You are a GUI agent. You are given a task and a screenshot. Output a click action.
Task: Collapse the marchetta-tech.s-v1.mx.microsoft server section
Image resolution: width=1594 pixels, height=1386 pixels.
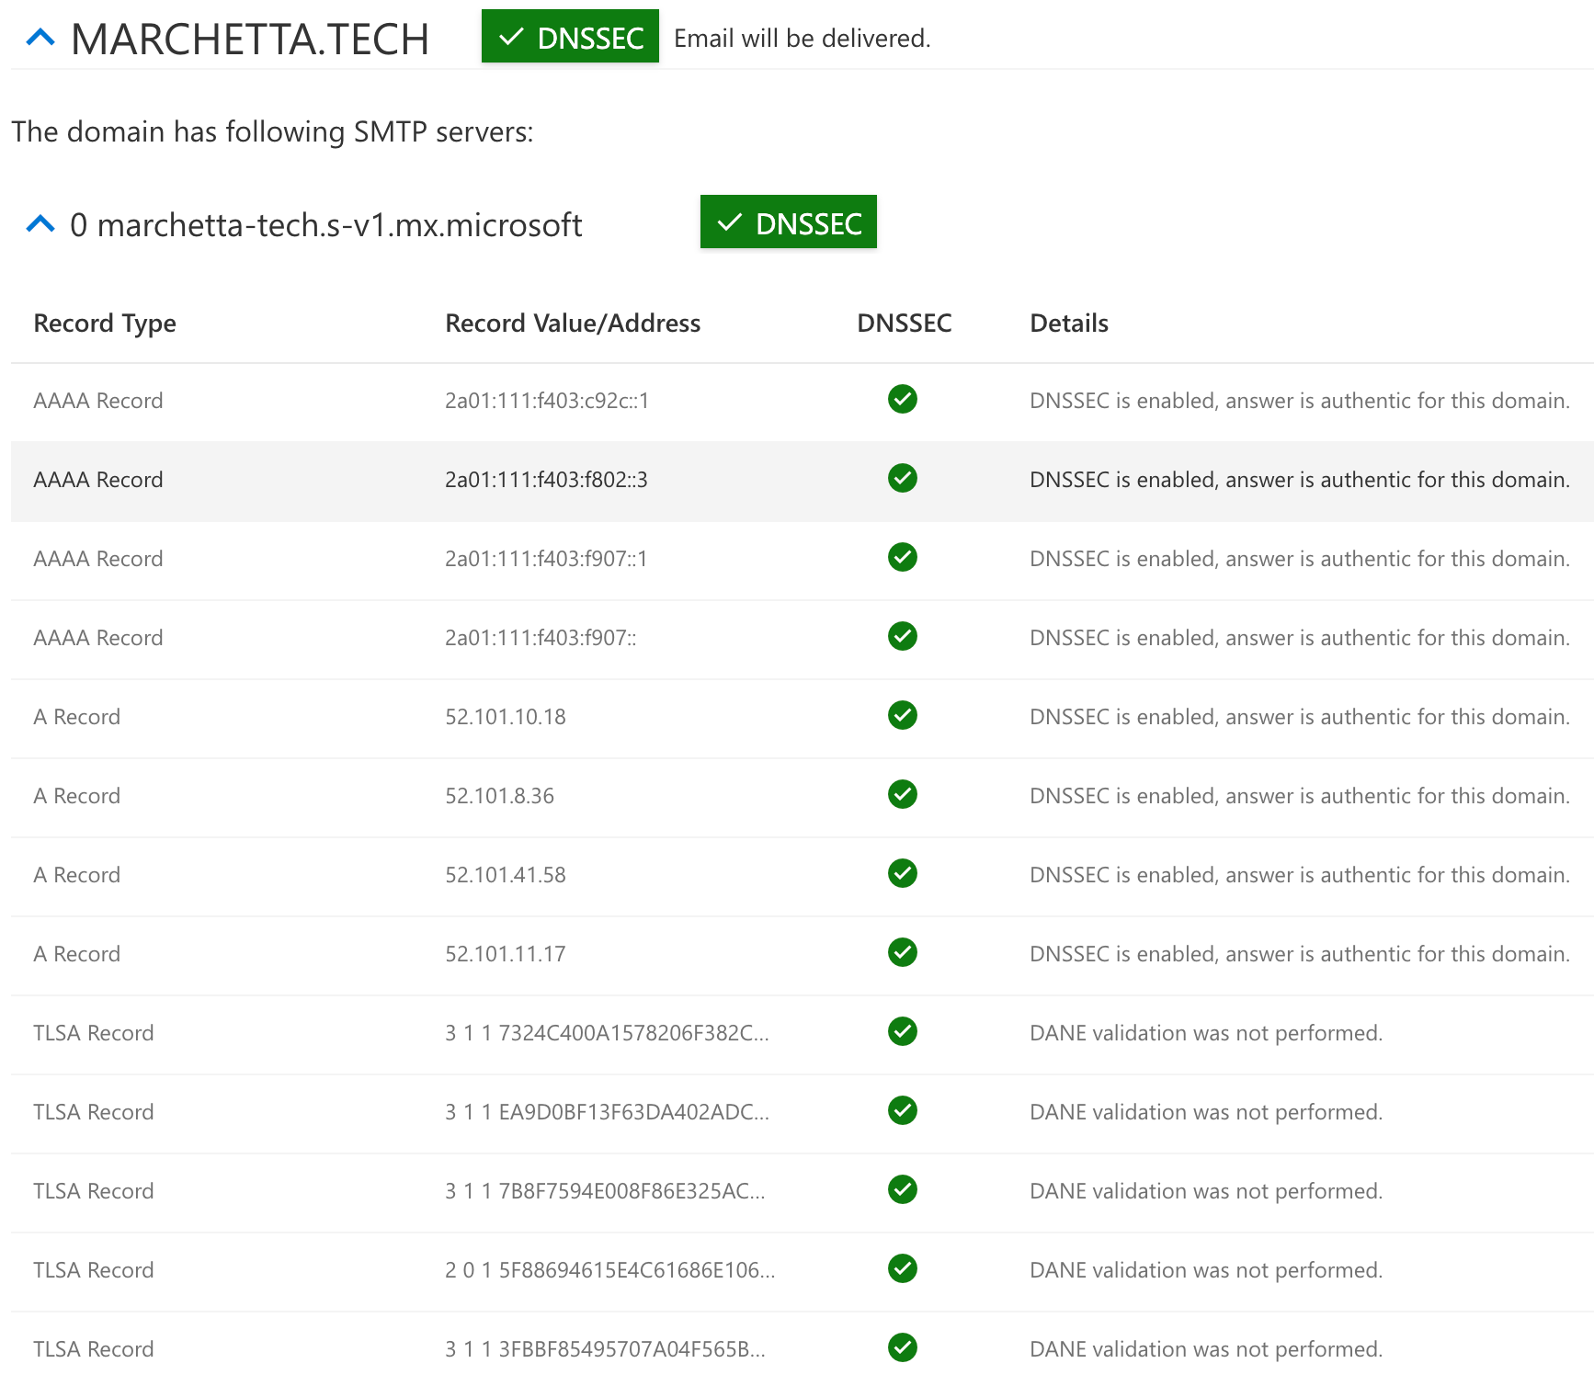pyautogui.click(x=40, y=223)
